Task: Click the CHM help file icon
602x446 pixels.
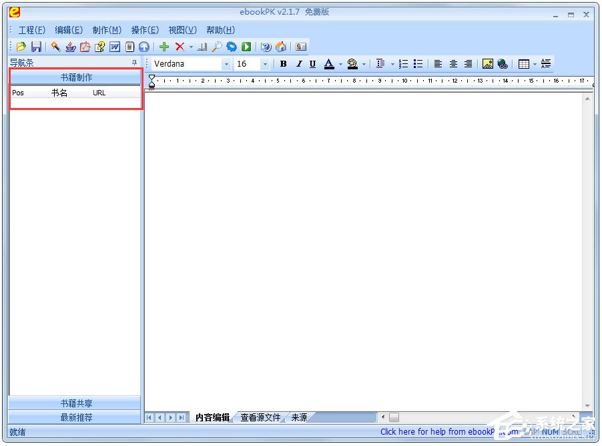Action: pyautogui.click(x=100, y=47)
